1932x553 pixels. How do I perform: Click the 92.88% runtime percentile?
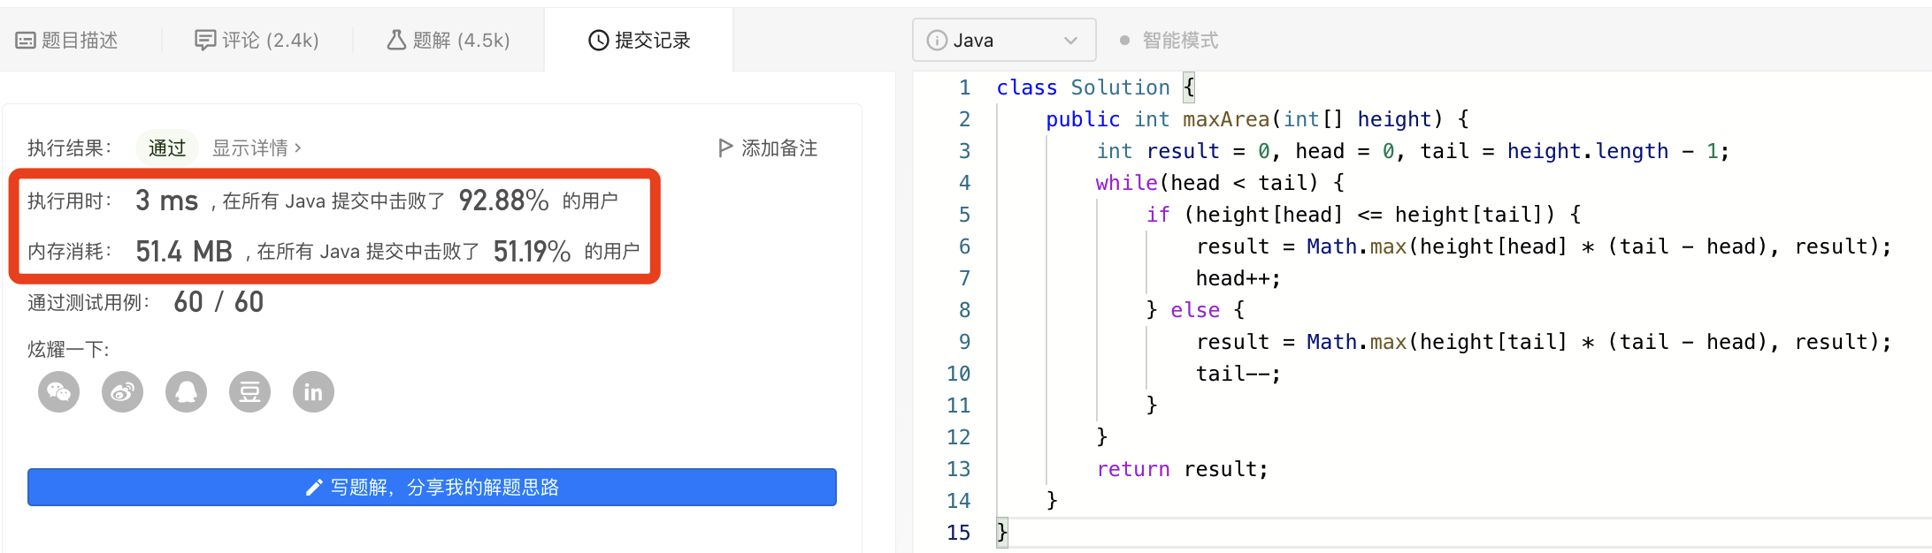(503, 201)
